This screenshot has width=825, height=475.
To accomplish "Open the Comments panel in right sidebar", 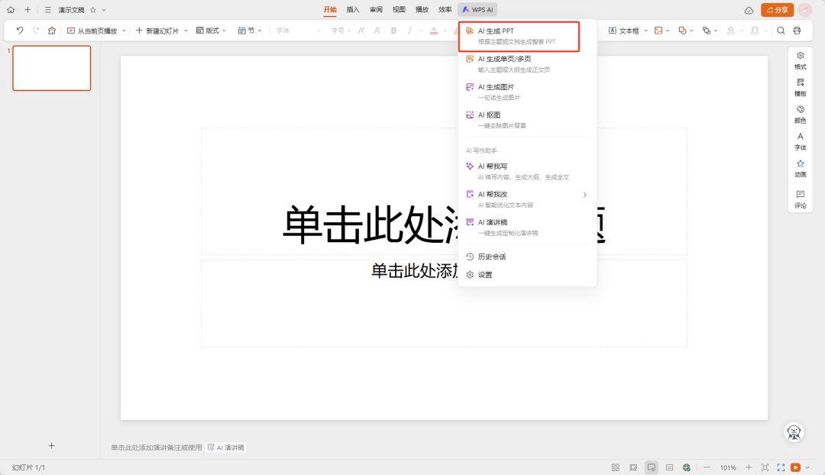I will [x=799, y=199].
